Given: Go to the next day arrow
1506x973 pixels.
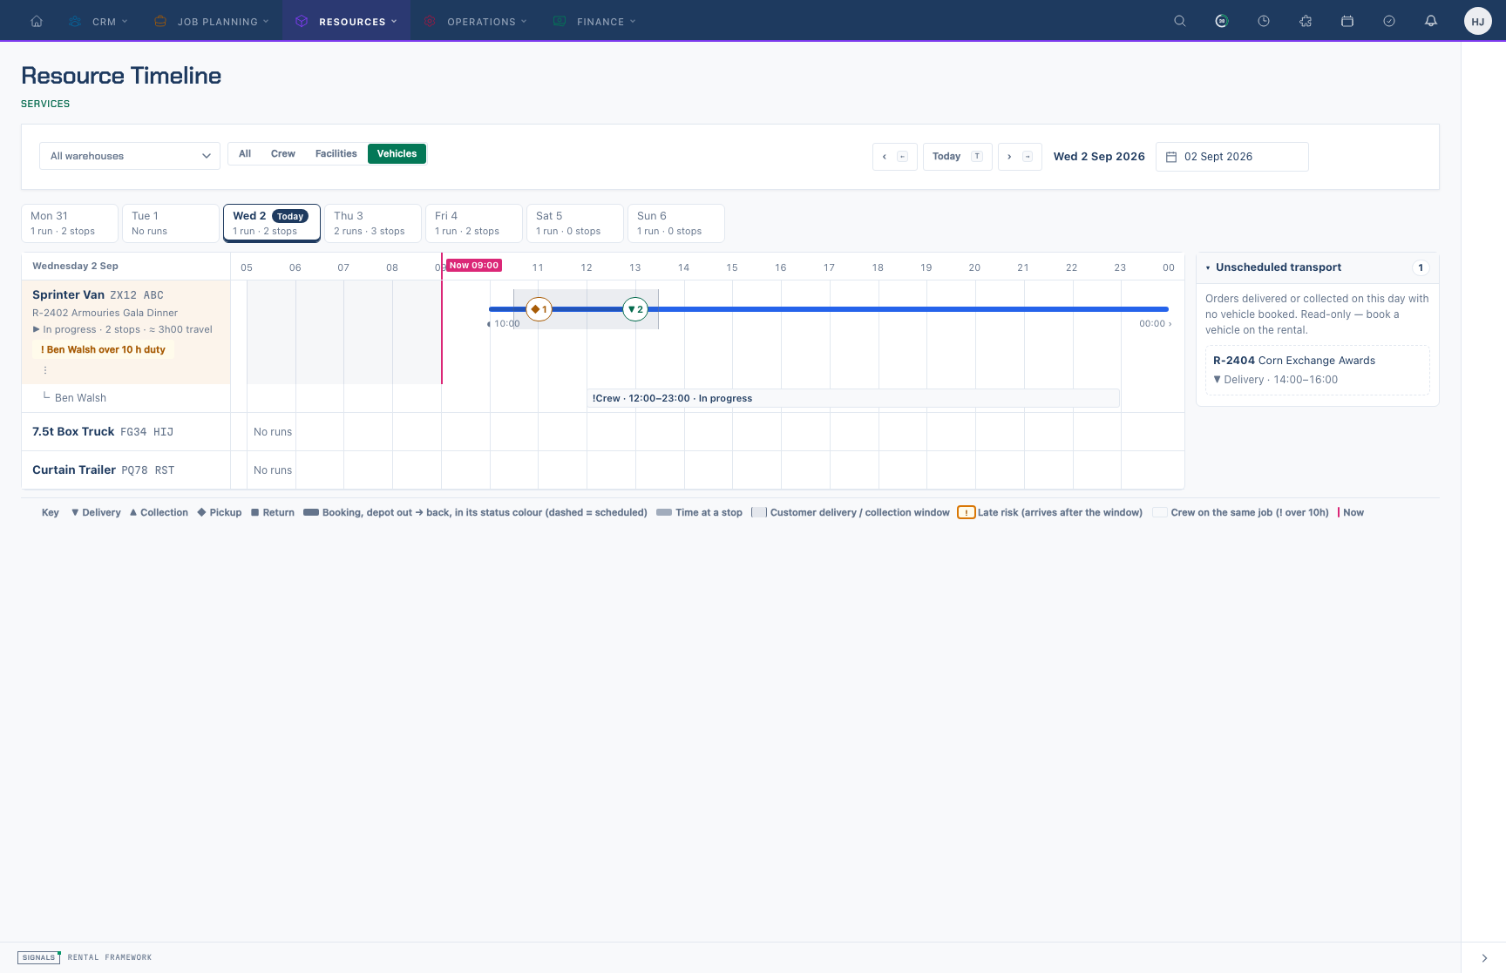Looking at the screenshot, I should (x=1020, y=157).
